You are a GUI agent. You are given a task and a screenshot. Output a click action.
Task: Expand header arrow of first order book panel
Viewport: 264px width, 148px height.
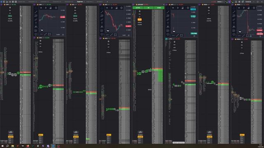(3, 5)
